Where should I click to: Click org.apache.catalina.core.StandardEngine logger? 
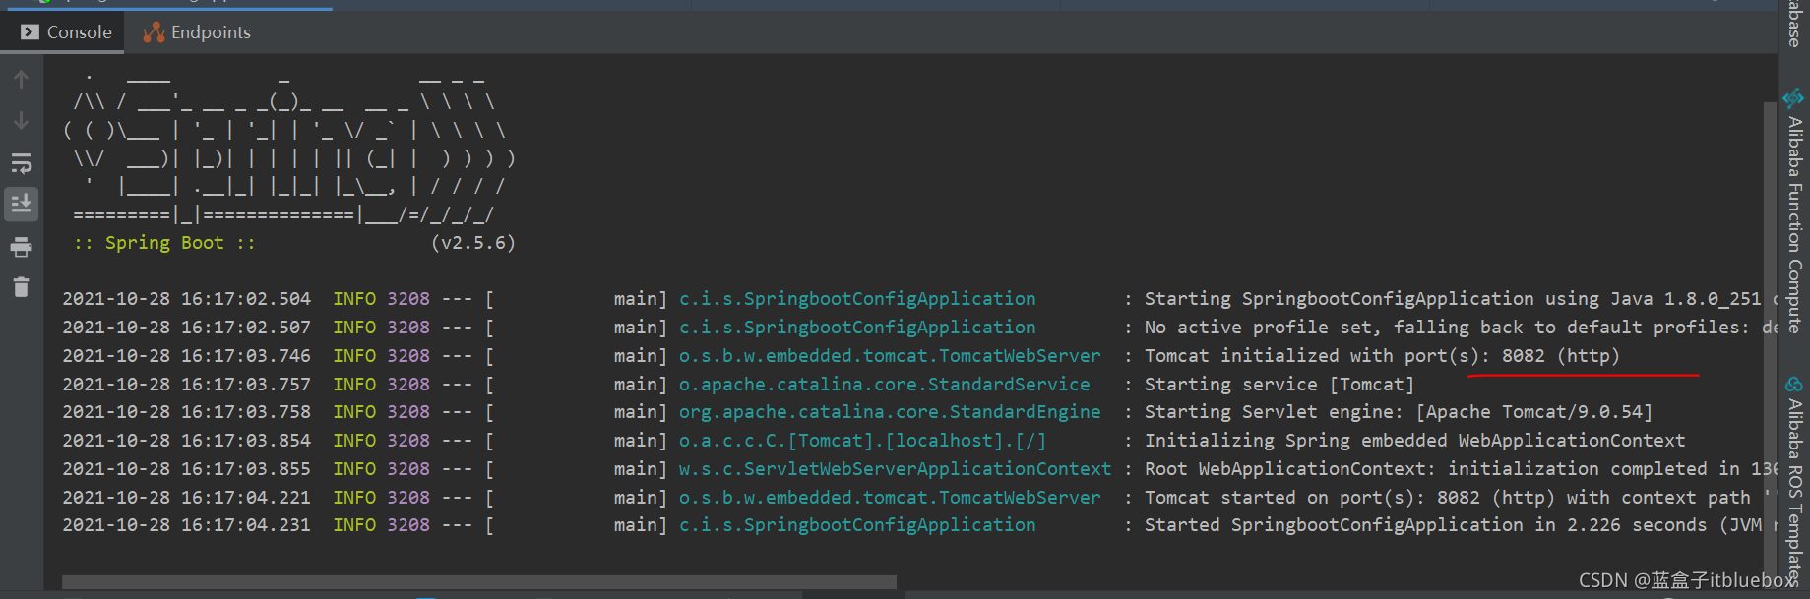(x=890, y=412)
